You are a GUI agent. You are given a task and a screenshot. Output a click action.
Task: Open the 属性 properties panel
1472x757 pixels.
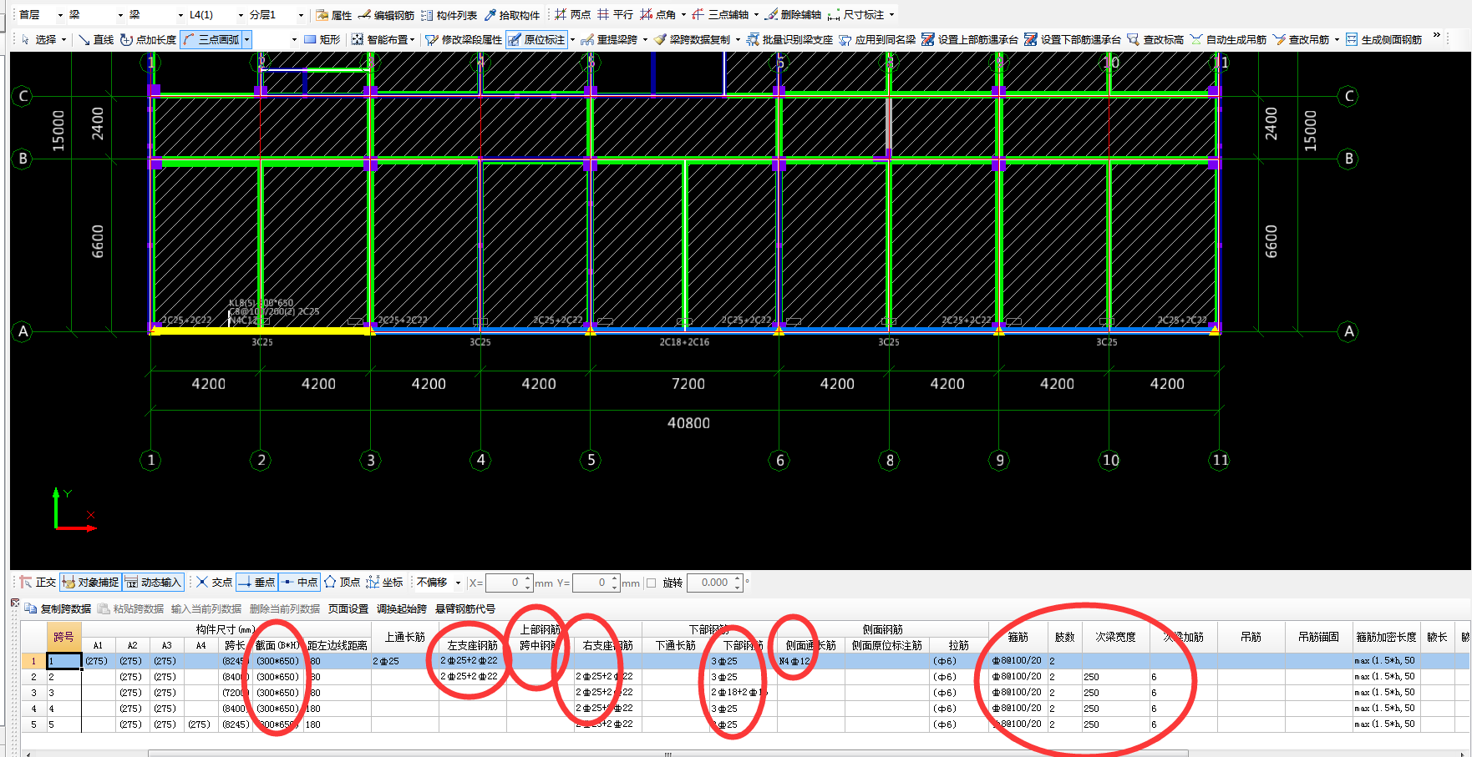pyautogui.click(x=333, y=15)
